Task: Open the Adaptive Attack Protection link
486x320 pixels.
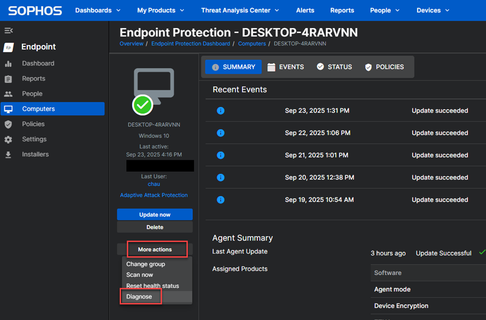Action: click(x=154, y=195)
